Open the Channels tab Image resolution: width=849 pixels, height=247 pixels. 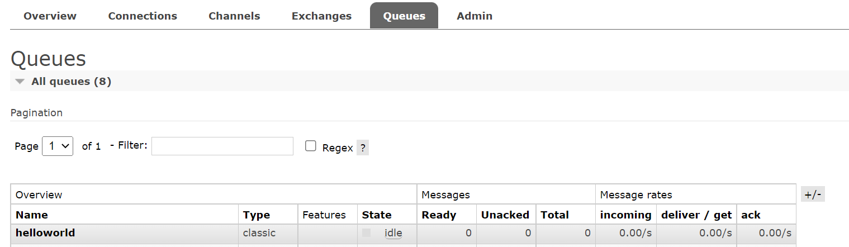tap(234, 16)
